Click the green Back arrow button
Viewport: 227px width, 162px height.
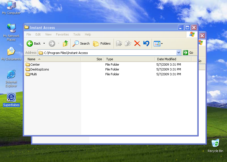(30, 43)
